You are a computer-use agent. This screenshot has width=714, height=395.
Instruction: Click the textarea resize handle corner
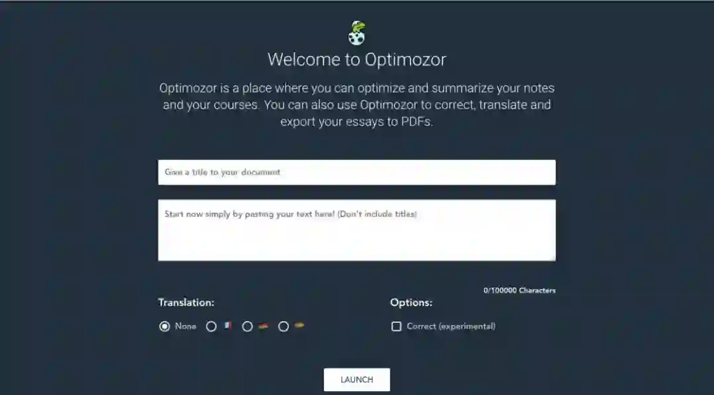tap(553, 258)
